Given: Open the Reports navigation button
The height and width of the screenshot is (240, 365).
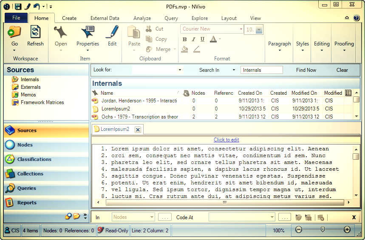Looking at the screenshot, I should pyautogui.click(x=46, y=203).
